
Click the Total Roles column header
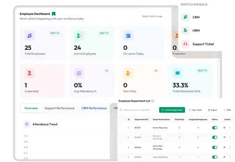[x=179, y=120]
